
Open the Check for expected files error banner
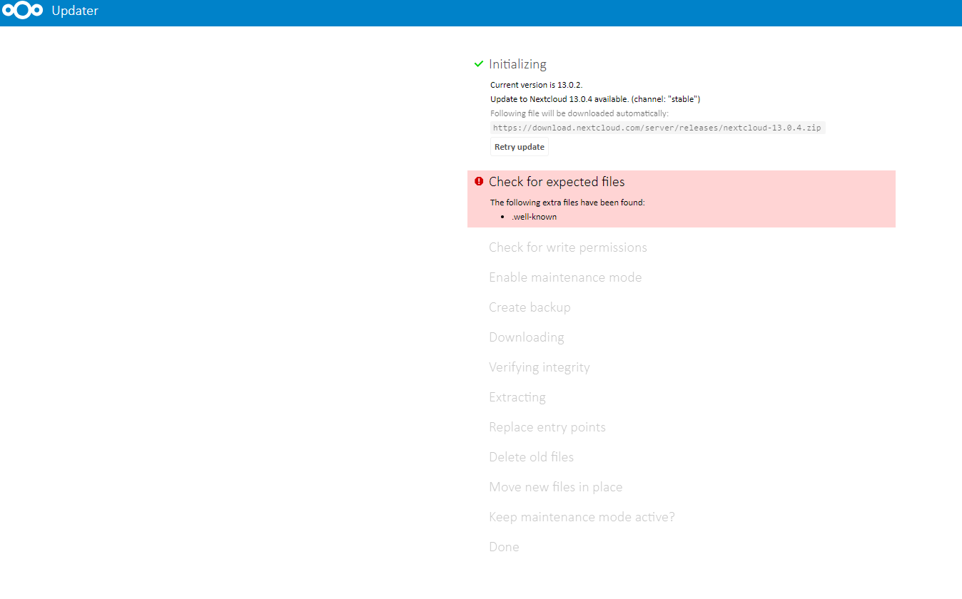pos(557,181)
